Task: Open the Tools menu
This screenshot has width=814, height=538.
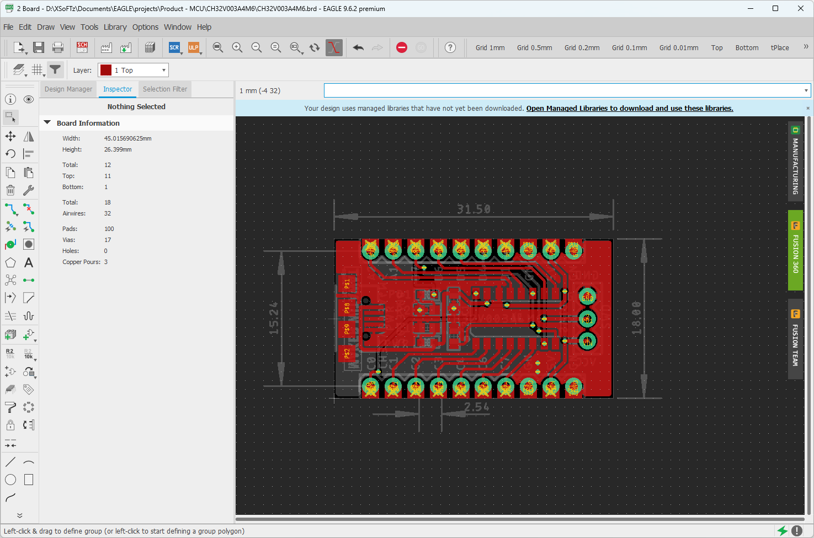Action: (x=89, y=26)
